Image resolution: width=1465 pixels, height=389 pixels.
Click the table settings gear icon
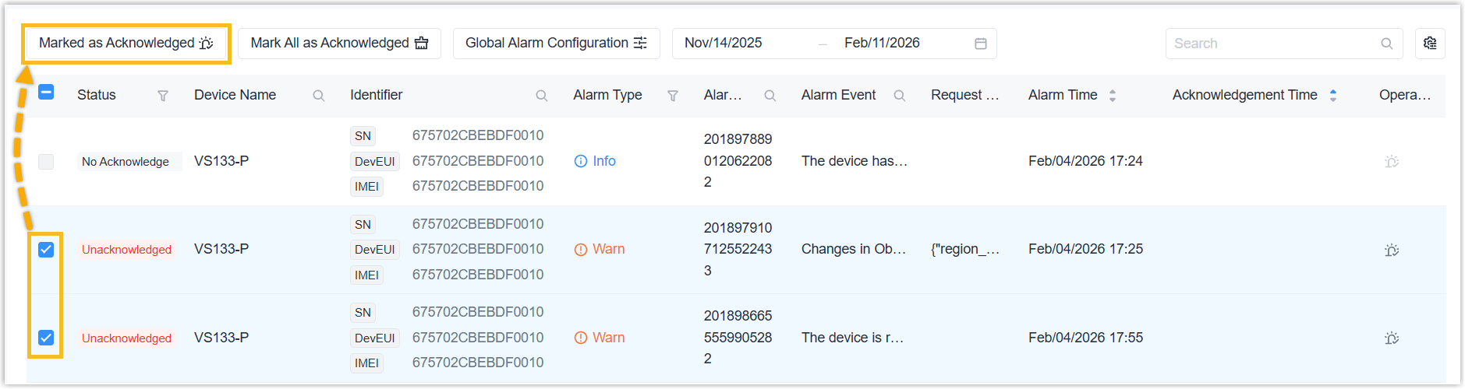point(1429,44)
